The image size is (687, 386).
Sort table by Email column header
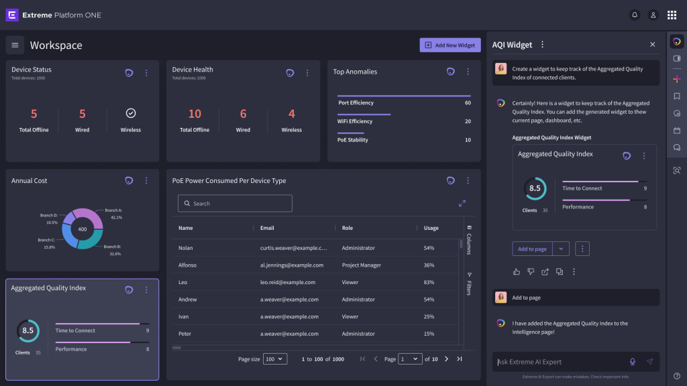(x=267, y=228)
